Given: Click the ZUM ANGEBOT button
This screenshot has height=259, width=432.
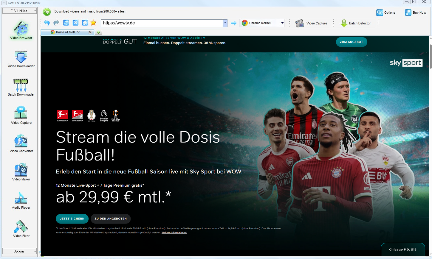Looking at the screenshot, I should (352, 42).
